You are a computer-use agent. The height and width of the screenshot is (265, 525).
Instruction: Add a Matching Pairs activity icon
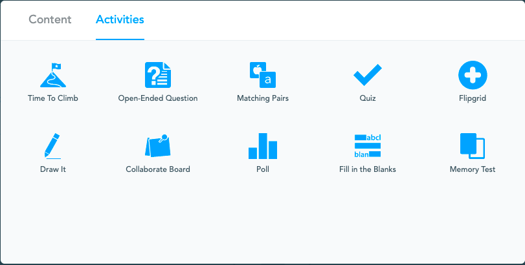tap(263, 75)
